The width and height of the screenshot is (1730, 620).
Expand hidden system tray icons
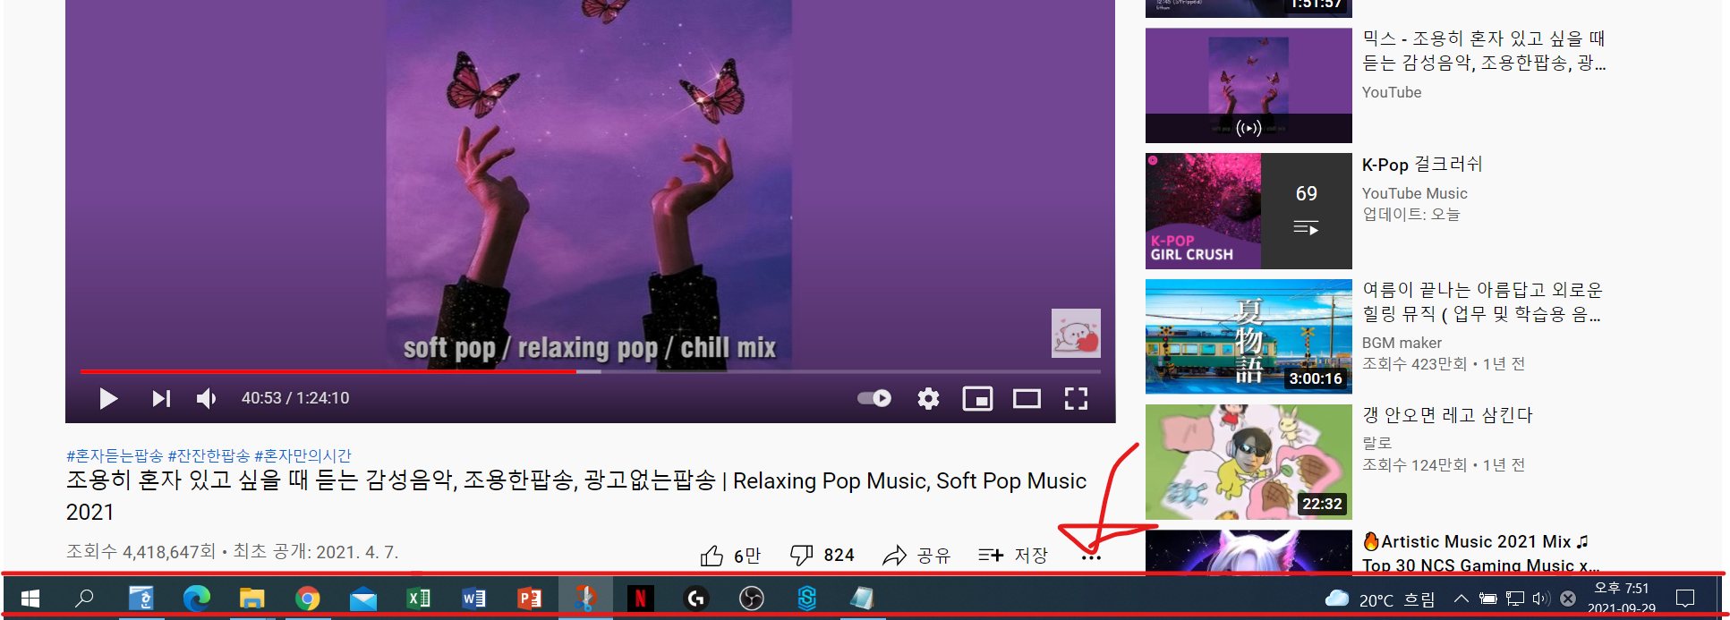pyautogui.click(x=1461, y=599)
